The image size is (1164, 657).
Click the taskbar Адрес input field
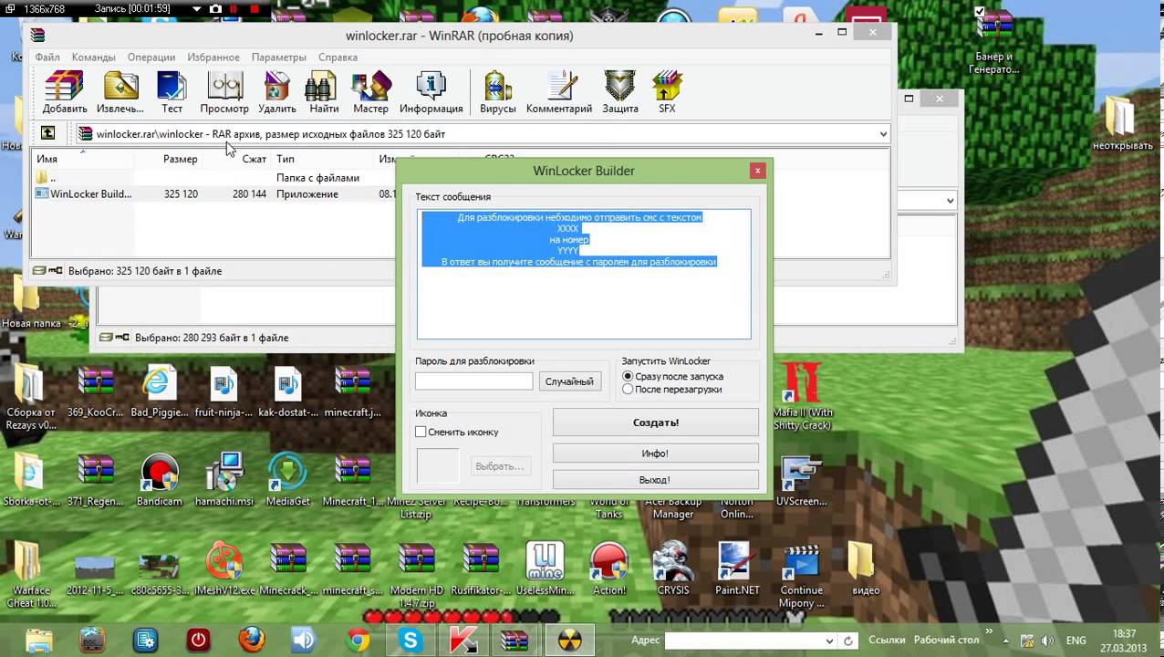tap(745, 641)
